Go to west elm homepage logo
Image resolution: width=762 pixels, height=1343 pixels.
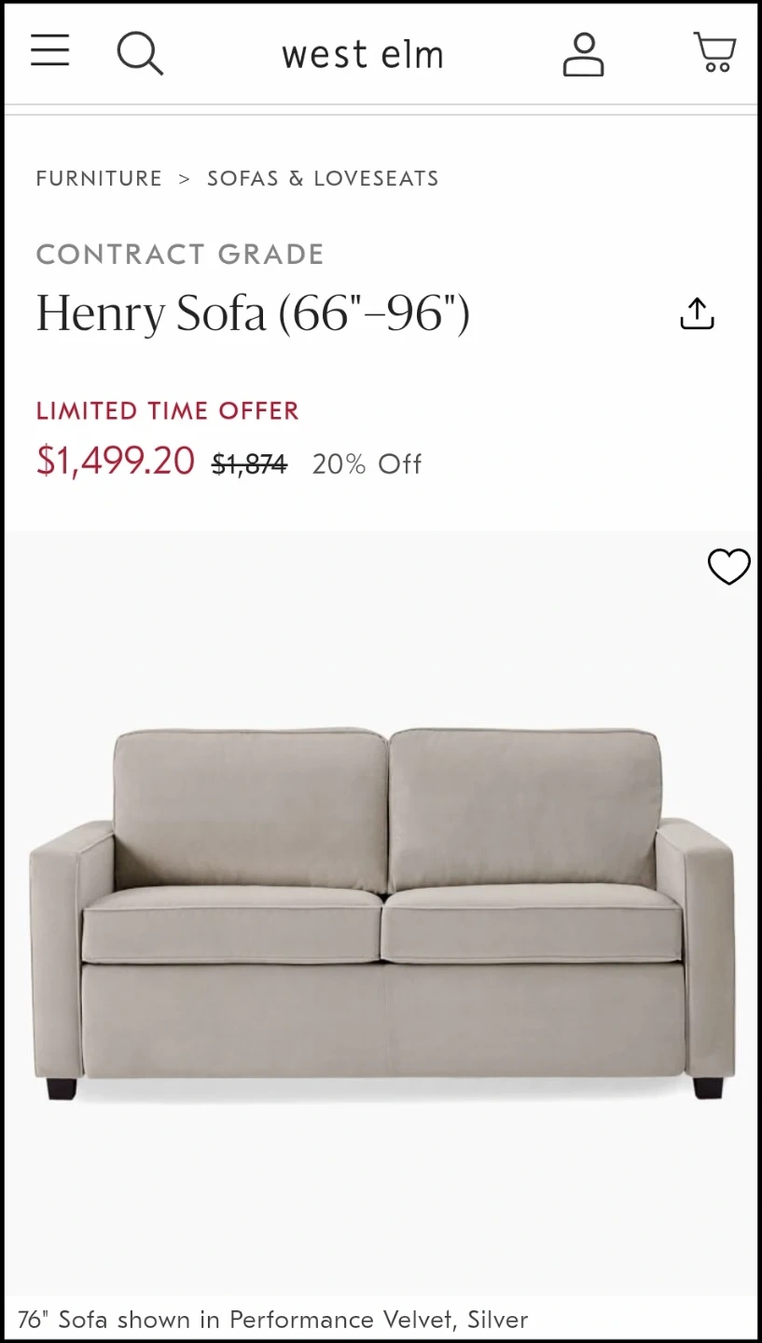pyautogui.click(x=362, y=55)
